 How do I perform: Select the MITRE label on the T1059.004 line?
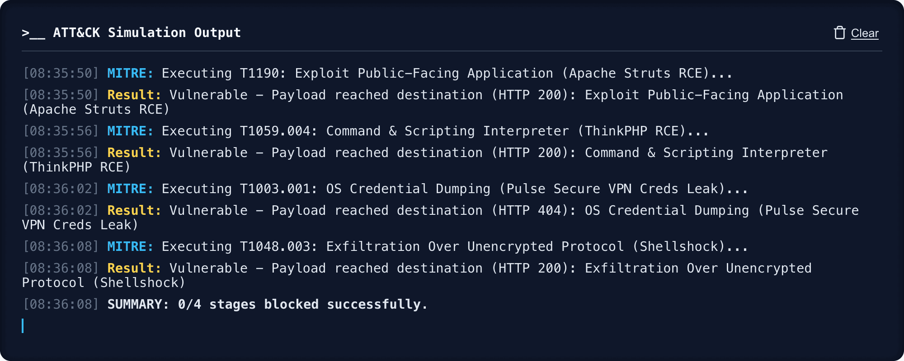tap(129, 131)
